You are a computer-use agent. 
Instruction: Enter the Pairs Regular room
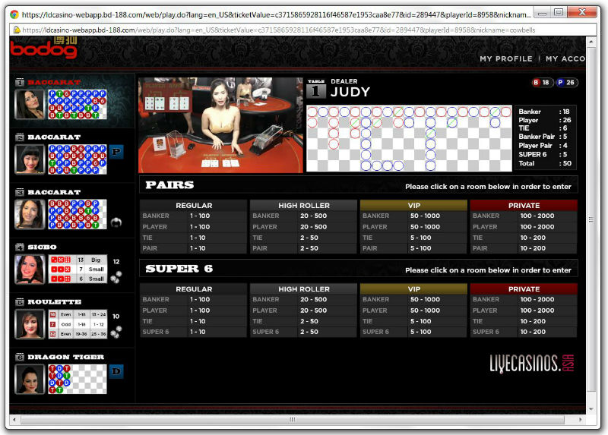coord(194,226)
